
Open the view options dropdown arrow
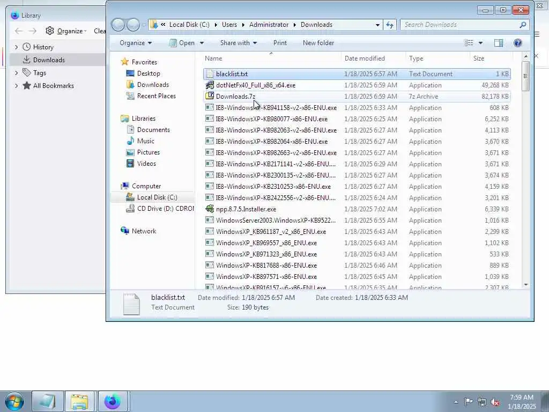[480, 43]
